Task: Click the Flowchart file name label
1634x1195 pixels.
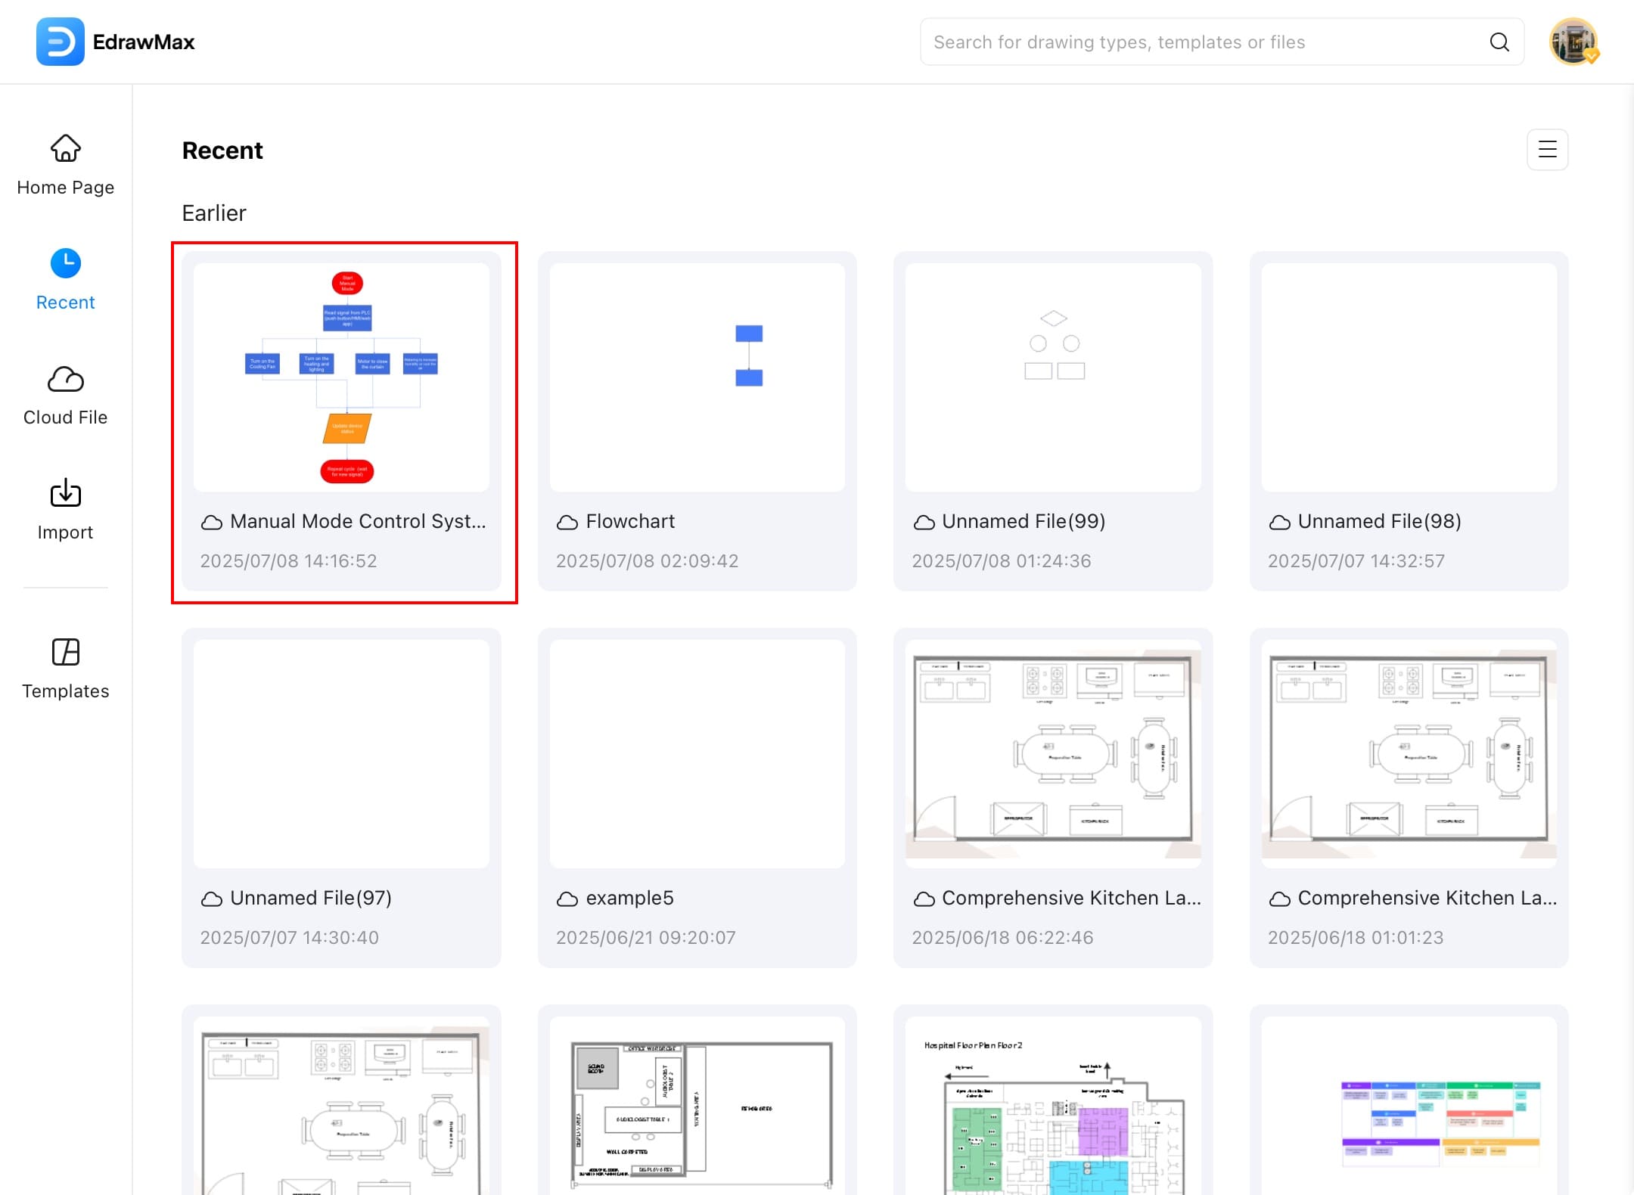Action: point(630,521)
